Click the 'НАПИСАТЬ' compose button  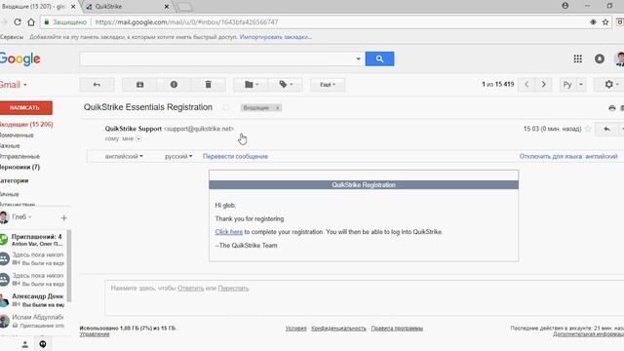(25, 108)
